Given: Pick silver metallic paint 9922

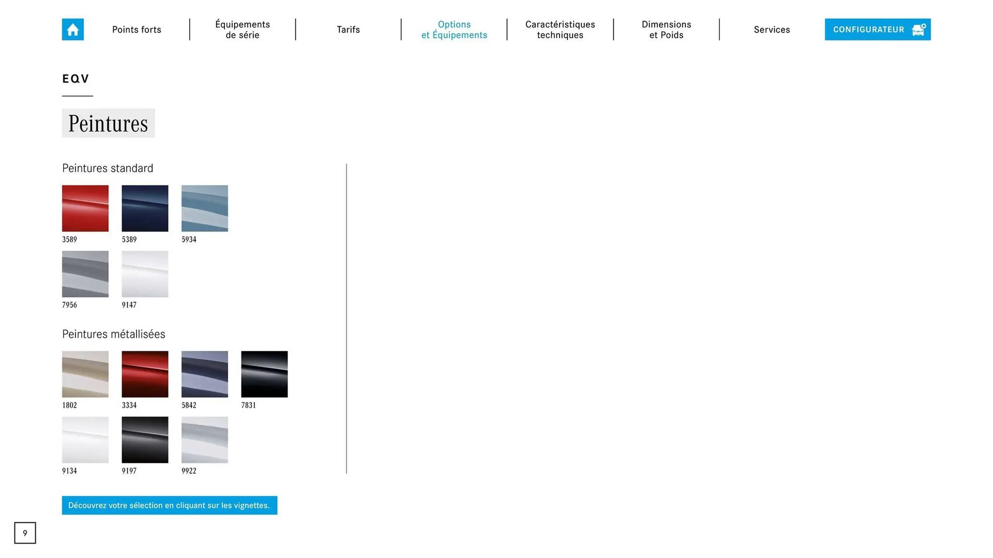Looking at the screenshot, I should (x=204, y=440).
